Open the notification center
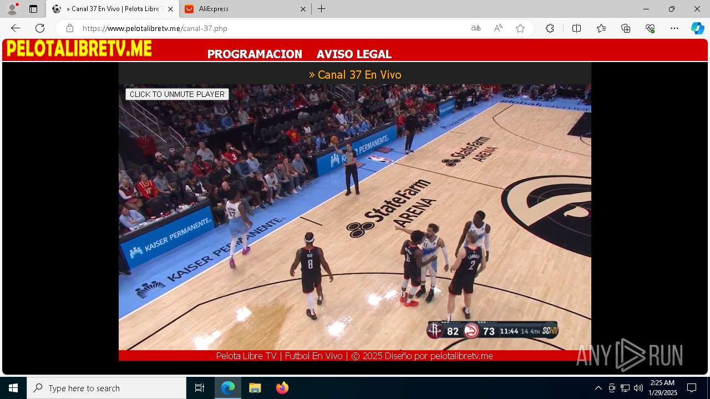The width and height of the screenshot is (710, 399). [692, 388]
